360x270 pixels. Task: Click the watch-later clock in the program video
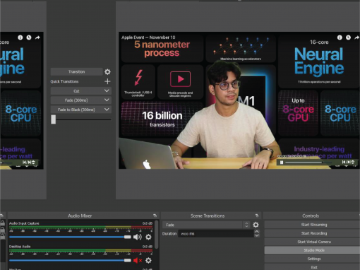[x=348, y=37]
